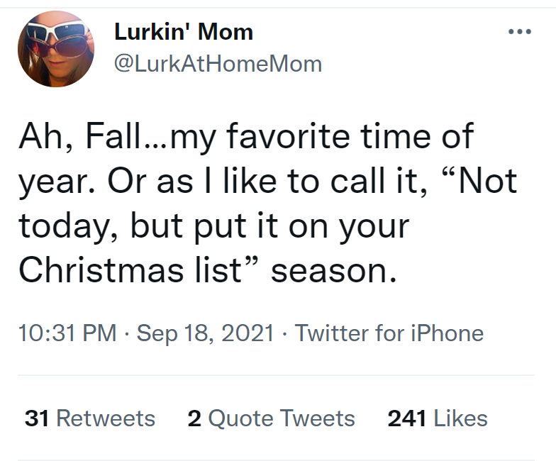Click the word 'season.' ending the tweet
This screenshot has height=461, width=556.
[330, 270]
